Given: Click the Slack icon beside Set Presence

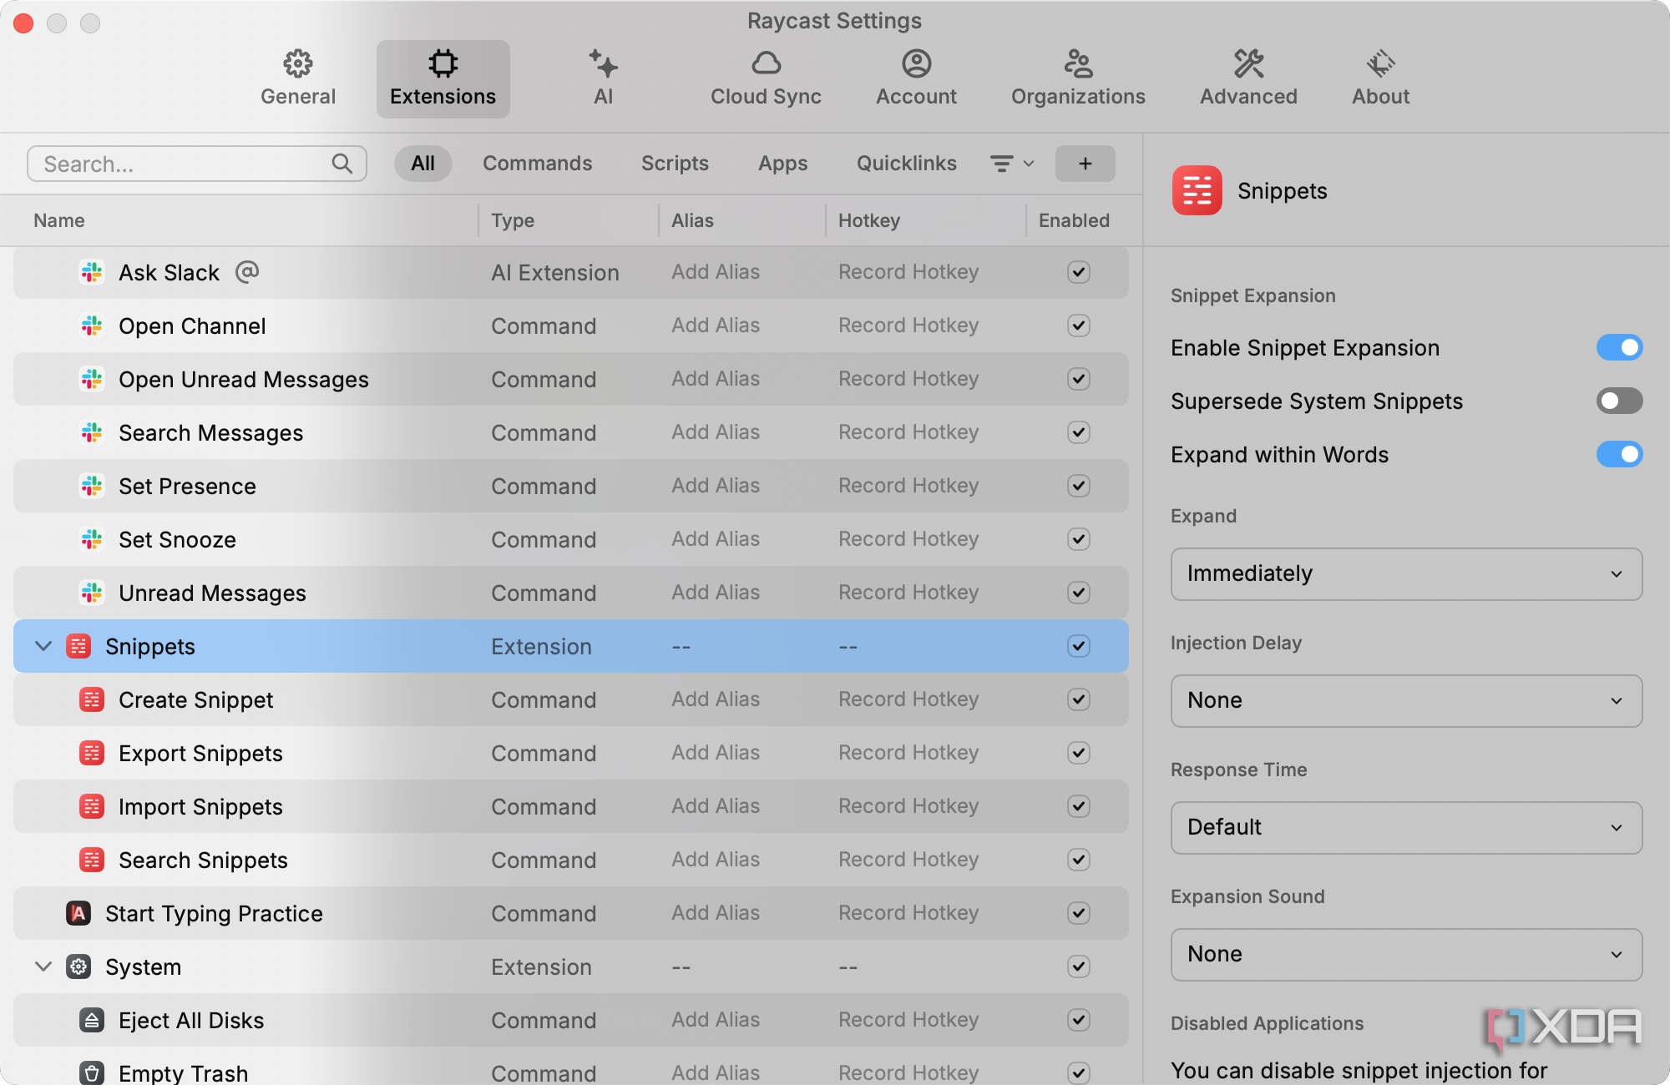Looking at the screenshot, I should [92, 486].
